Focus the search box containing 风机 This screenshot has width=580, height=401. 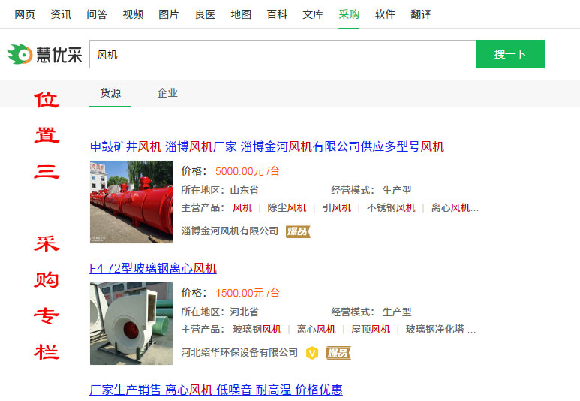(x=283, y=54)
